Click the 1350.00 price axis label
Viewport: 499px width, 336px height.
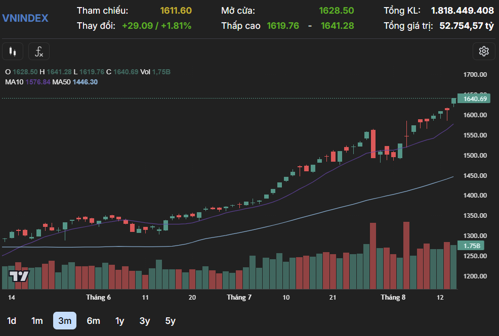(475, 216)
